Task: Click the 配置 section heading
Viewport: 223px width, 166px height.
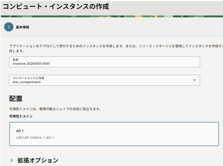Action: pos(16,99)
